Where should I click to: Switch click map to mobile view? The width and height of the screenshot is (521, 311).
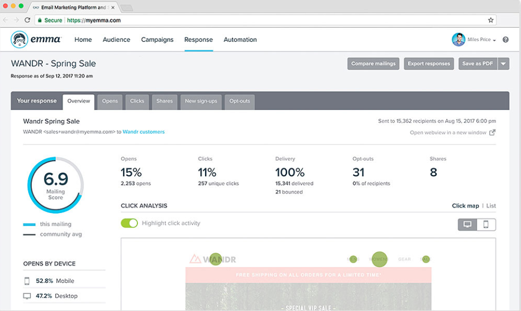coord(486,224)
